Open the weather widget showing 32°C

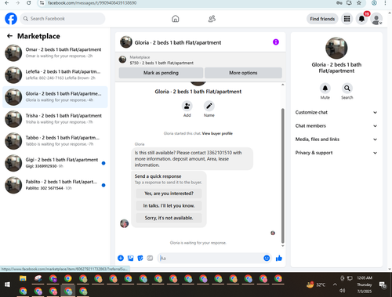click(316, 284)
